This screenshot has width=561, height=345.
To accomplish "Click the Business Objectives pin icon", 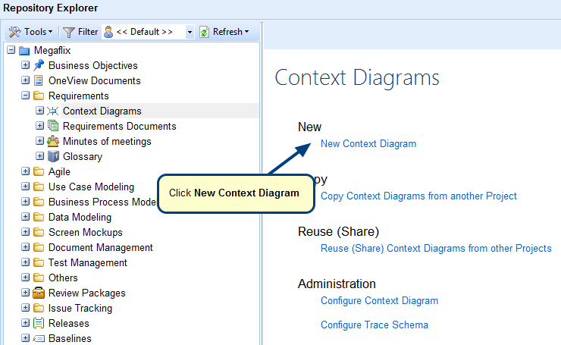I will (x=39, y=65).
